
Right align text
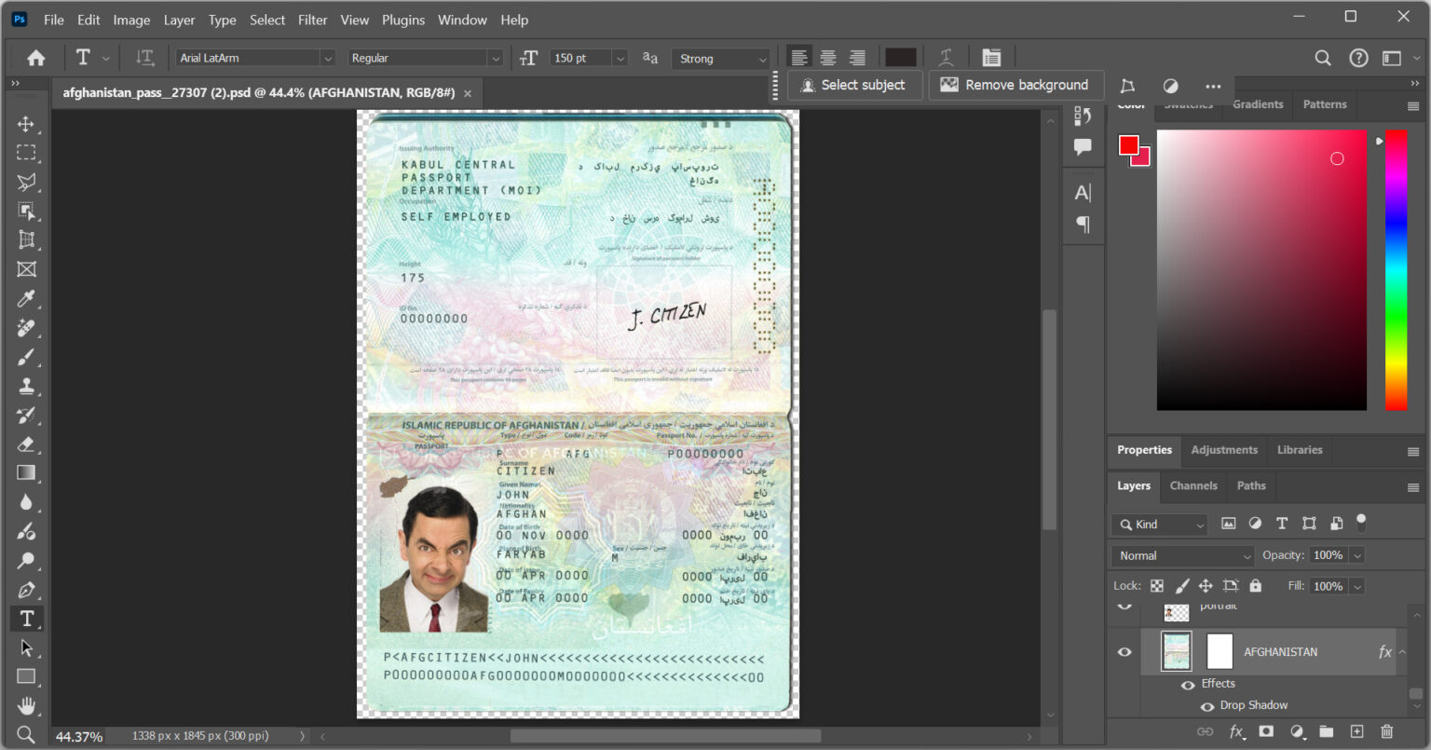click(x=857, y=58)
